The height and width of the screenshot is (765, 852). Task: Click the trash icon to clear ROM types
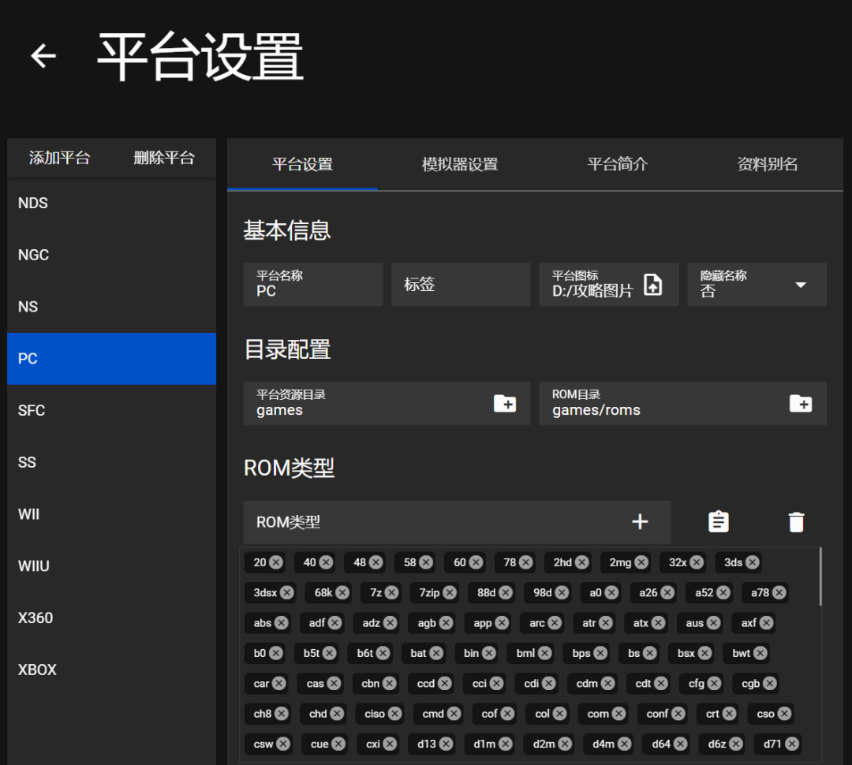click(x=796, y=521)
